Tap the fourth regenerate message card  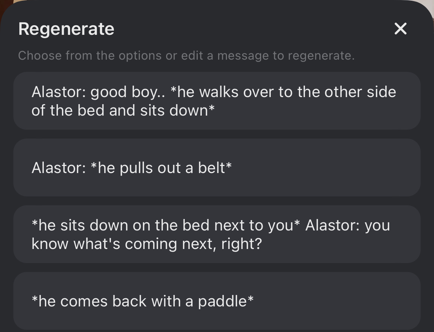(x=217, y=301)
